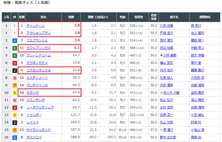Image resolution: width=222 pixels, height=142 pixels.
Task: Click the pink frame 8 badge beside エスティメート
Action: [15, 78]
